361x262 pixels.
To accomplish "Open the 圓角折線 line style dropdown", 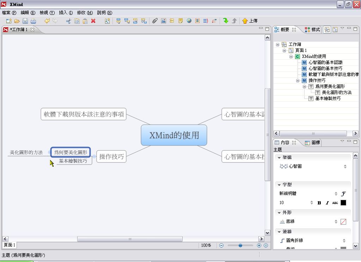I will 344,241.
